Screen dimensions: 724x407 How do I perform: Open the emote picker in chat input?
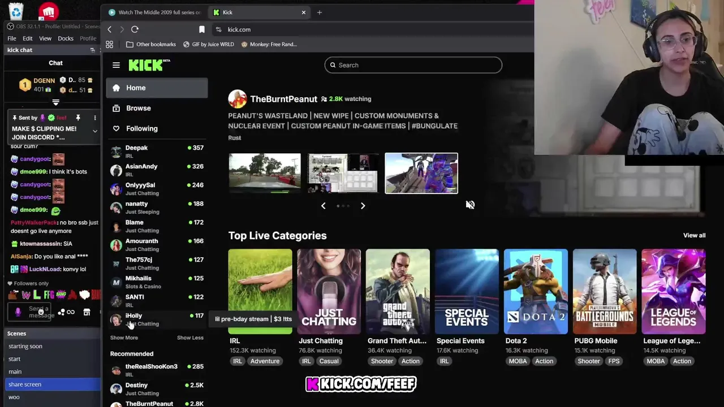41,312
